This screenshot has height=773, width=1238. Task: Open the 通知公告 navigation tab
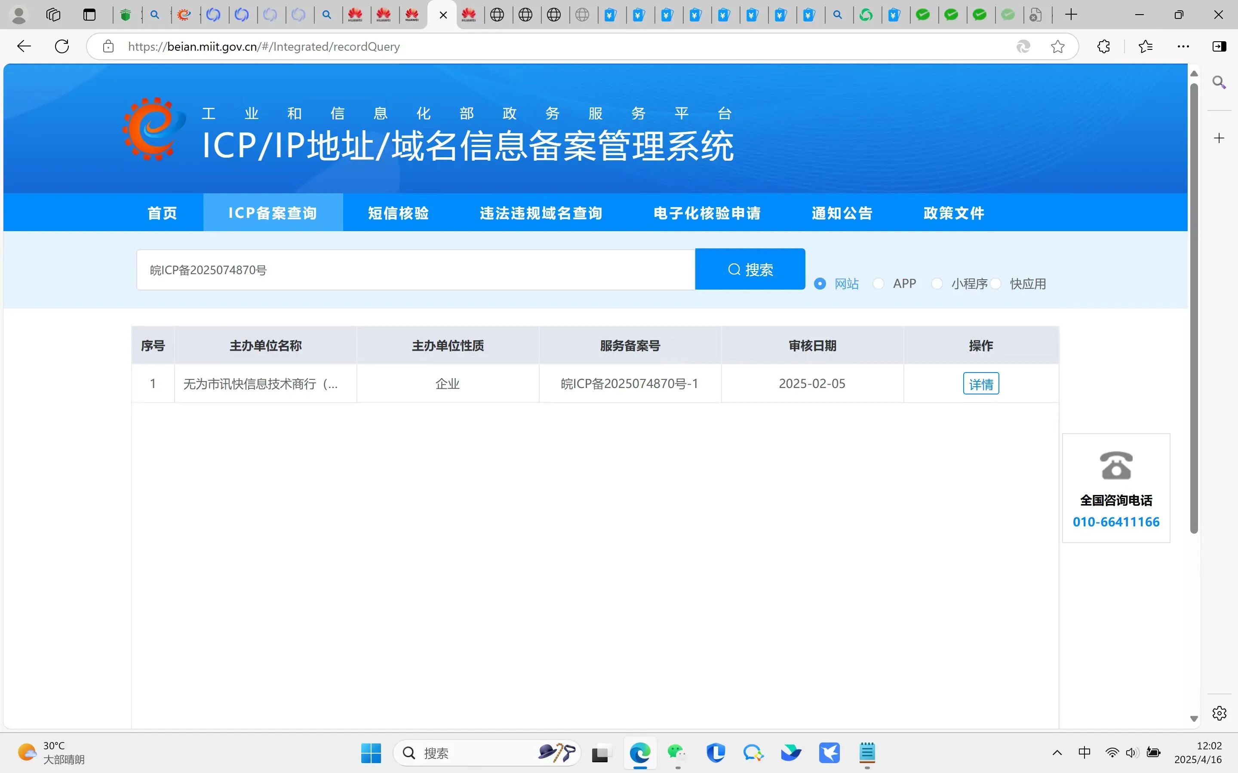tap(842, 213)
